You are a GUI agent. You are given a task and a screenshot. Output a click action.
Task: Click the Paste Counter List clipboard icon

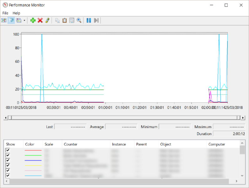point(65,20)
